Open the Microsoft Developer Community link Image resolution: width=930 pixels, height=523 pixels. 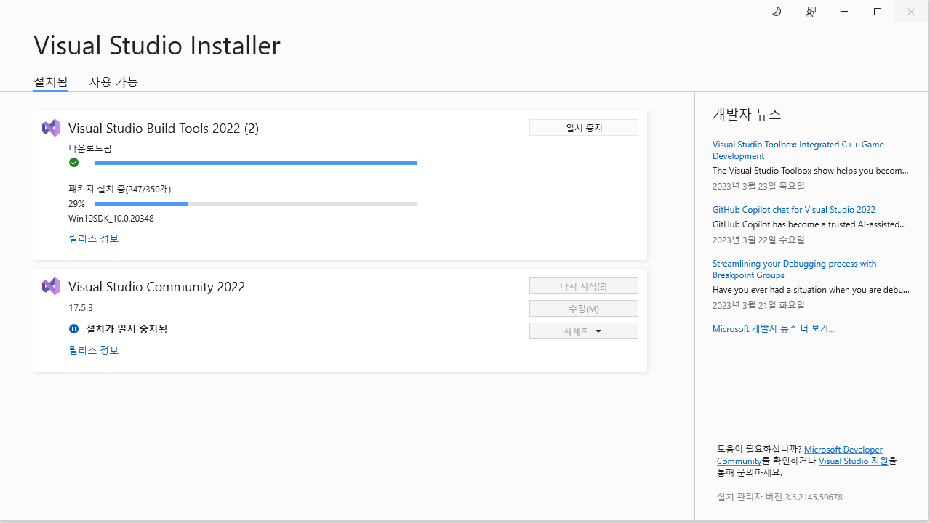[843, 449]
